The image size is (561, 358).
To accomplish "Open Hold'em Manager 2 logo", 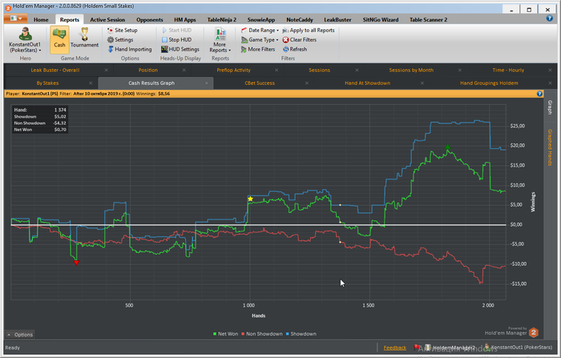I will (534, 332).
